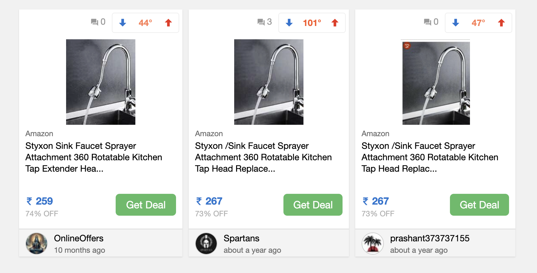Open the 'Tap Extender Hea...' deal title

click(94, 157)
